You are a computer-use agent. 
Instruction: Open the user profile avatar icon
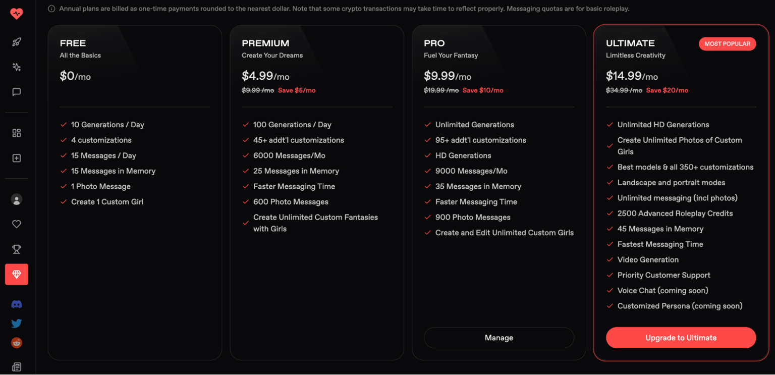coord(17,200)
